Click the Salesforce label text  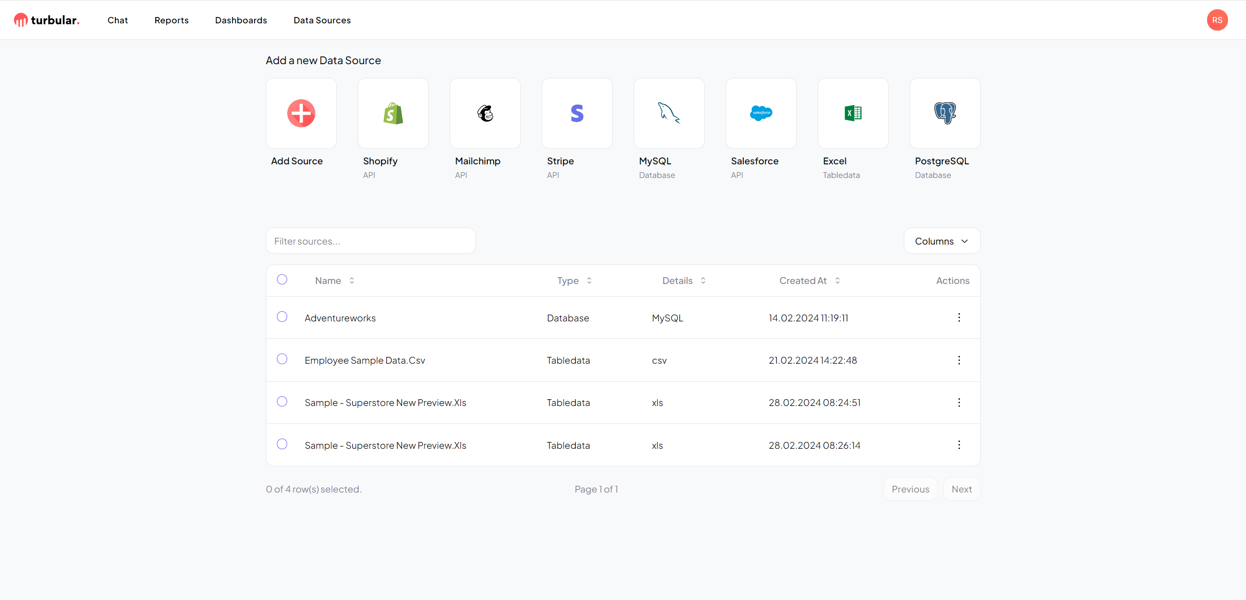click(755, 161)
